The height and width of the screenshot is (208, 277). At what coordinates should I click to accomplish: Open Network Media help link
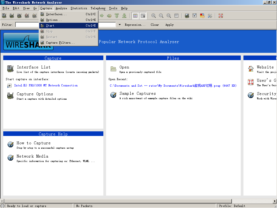click(32, 156)
